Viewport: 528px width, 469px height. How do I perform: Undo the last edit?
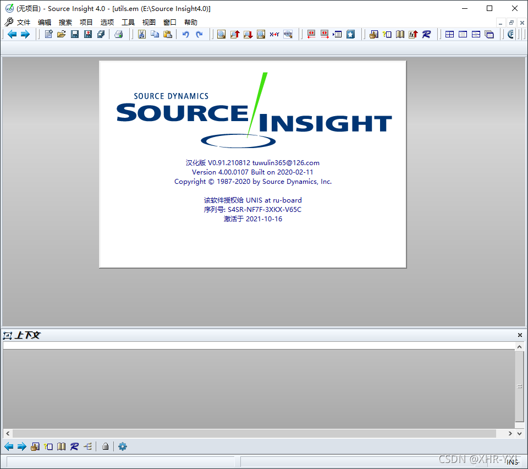(x=185, y=34)
